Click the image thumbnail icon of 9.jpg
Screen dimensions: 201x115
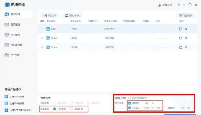pyautogui.click(x=48, y=29)
